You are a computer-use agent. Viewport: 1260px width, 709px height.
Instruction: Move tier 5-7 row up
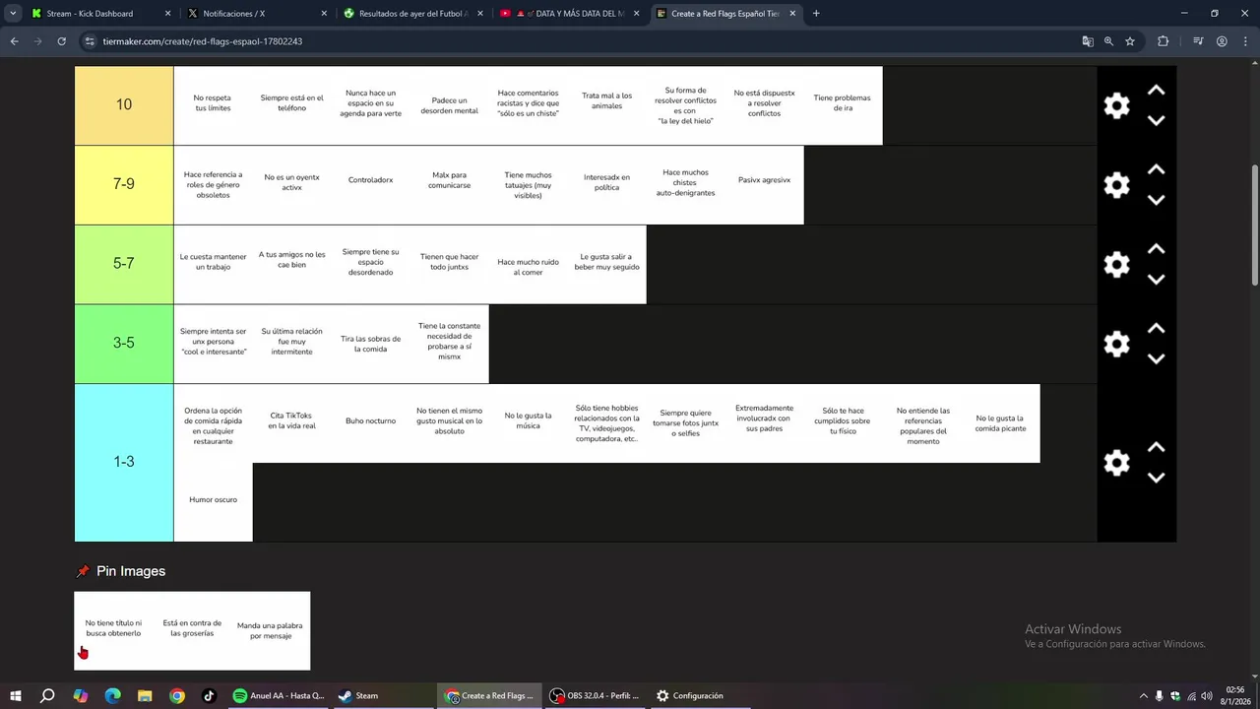pyautogui.click(x=1157, y=249)
